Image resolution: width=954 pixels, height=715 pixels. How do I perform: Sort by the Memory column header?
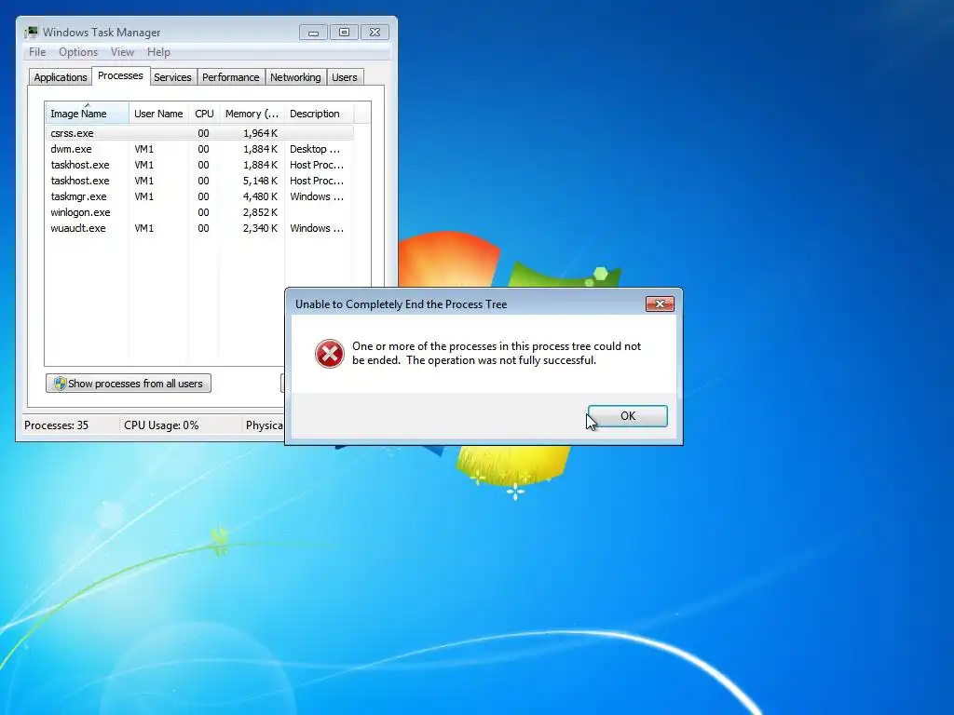pyautogui.click(x=252, y=113)
